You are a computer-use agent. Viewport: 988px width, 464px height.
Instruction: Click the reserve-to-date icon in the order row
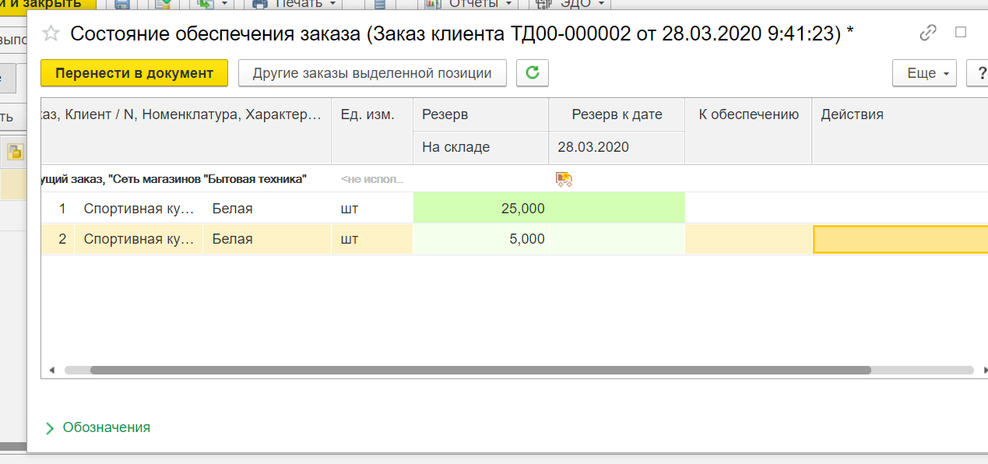564,180
